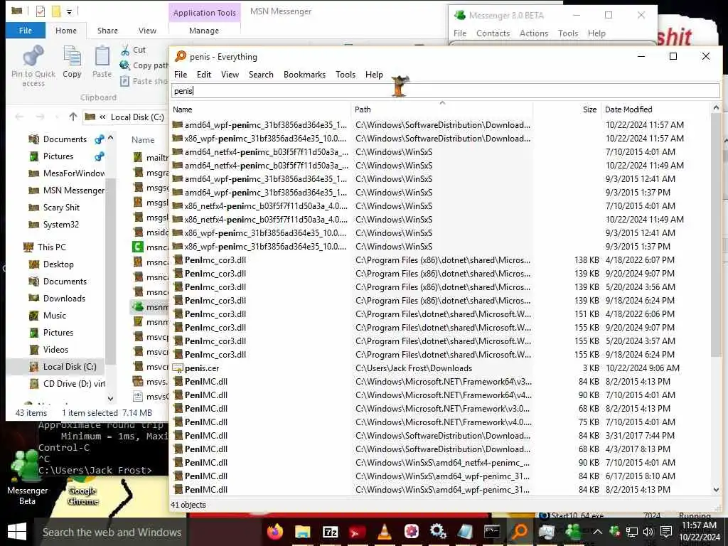Viewport: 728px width, 546px height.
Task: Select CD Drive (D:) in sidebar
Action: 74,384
